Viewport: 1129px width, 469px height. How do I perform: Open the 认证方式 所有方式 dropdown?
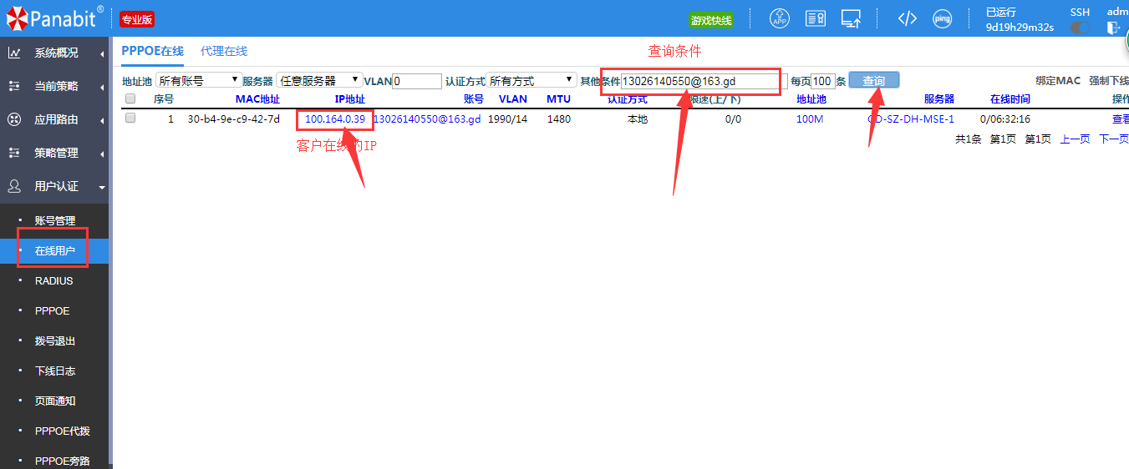click(x=531, y=81)
